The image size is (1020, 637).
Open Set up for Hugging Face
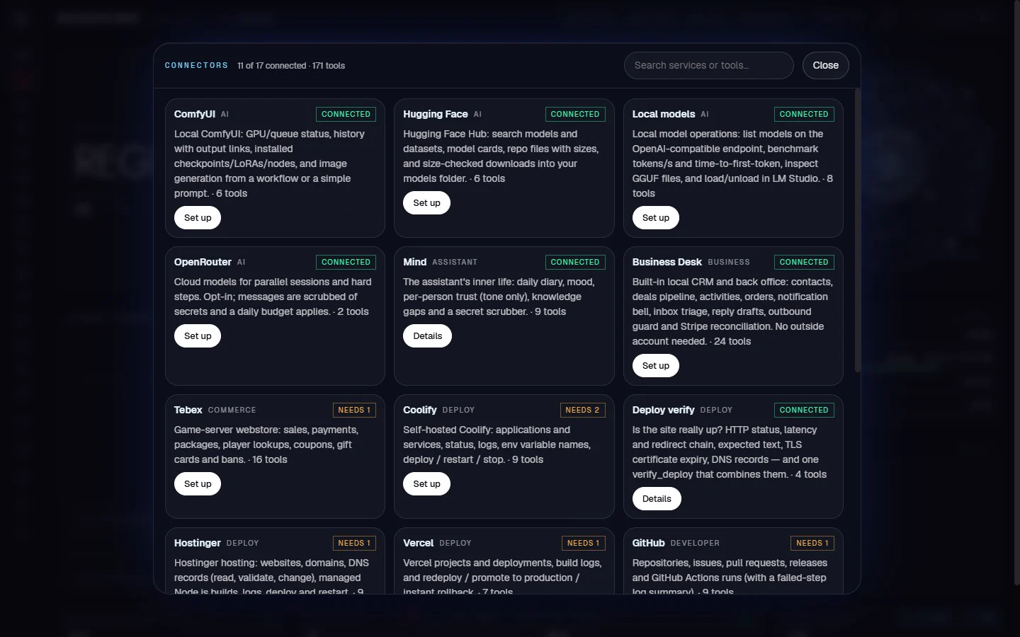coord(426,203)
